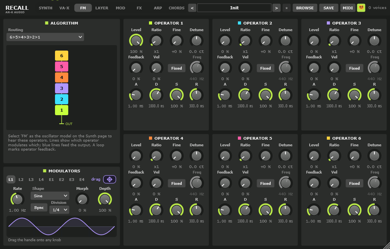390x249 pixels.
Task: Switch to the MOD tab
Action: [x=121, y=8]
